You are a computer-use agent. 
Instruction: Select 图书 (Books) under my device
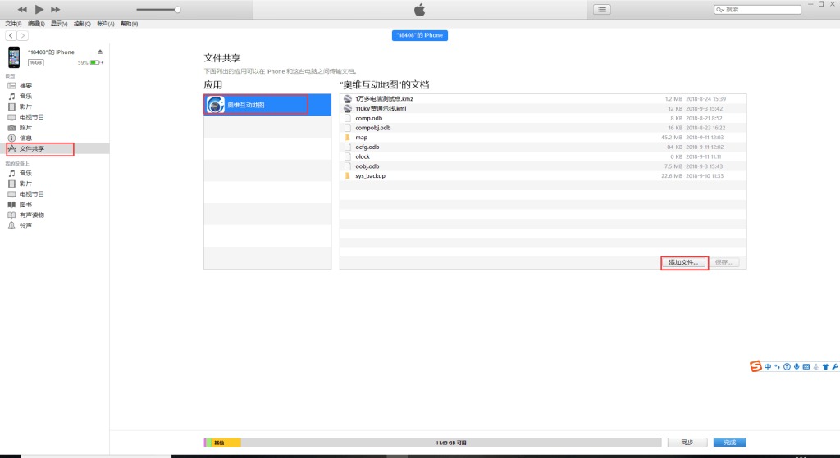pos(26,204)
